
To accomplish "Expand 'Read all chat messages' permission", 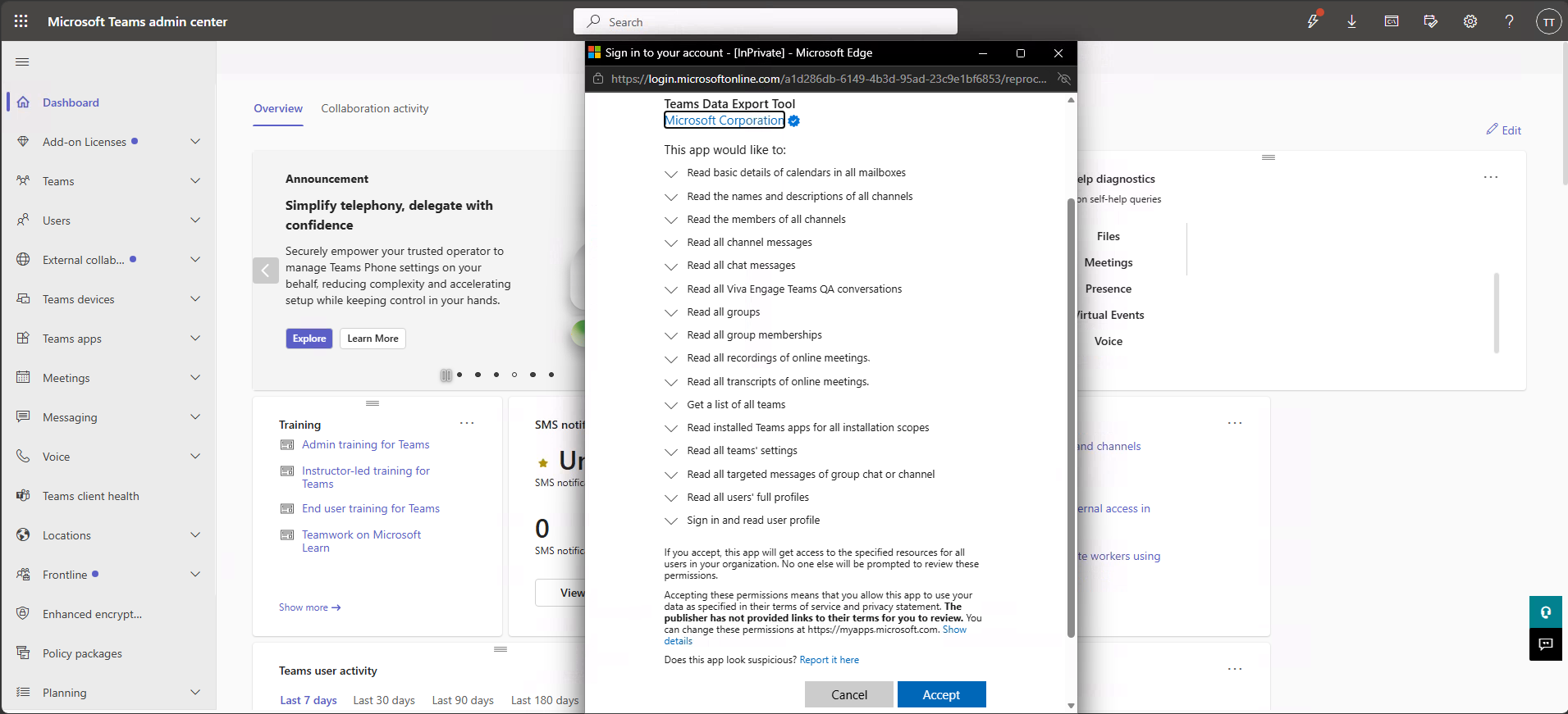I will 671,266.
